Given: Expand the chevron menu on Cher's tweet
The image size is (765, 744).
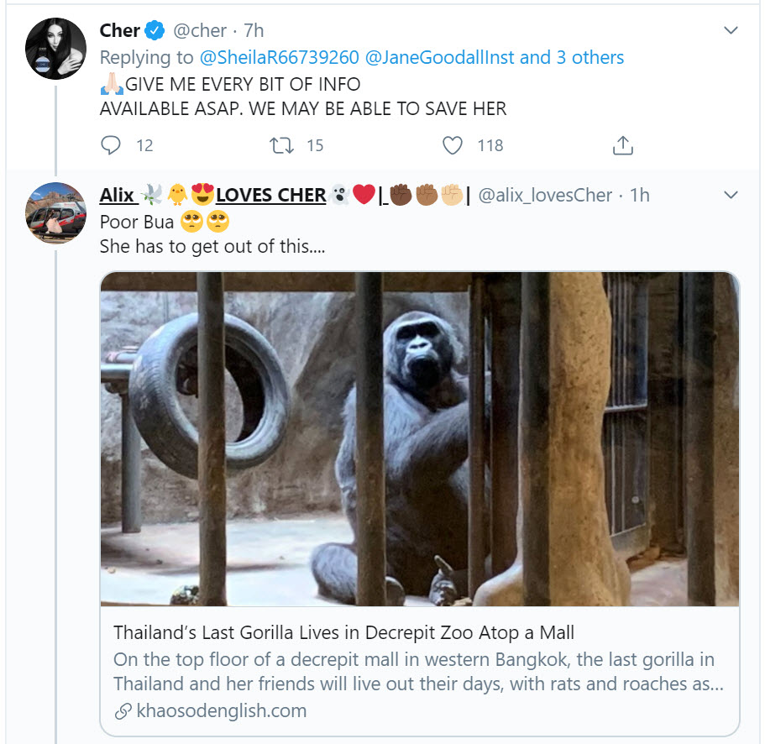Looking at the screenshot, I should pos(731,31).
